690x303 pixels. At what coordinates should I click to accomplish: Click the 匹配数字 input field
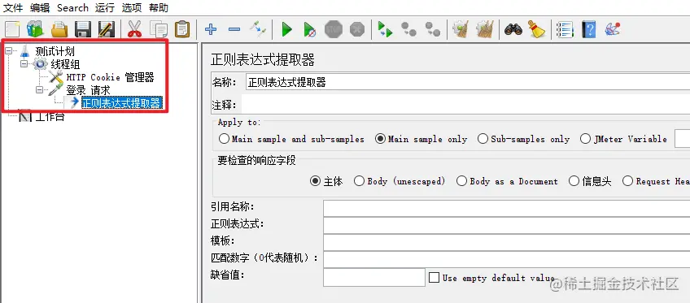(x=506, y=259)
